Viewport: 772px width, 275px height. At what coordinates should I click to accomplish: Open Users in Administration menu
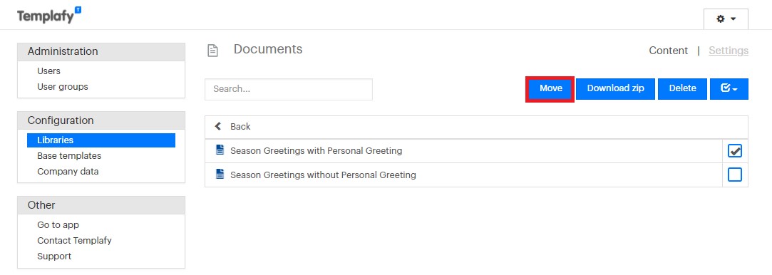coord(48,71)
